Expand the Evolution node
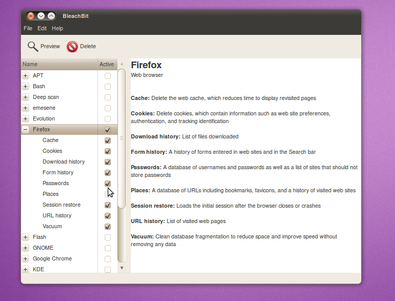This screenshot has width=395, height=301. (25, 118)
